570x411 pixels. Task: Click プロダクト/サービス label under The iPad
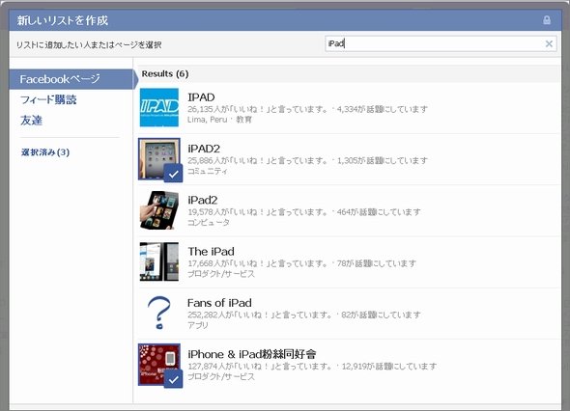click(221, 274)
